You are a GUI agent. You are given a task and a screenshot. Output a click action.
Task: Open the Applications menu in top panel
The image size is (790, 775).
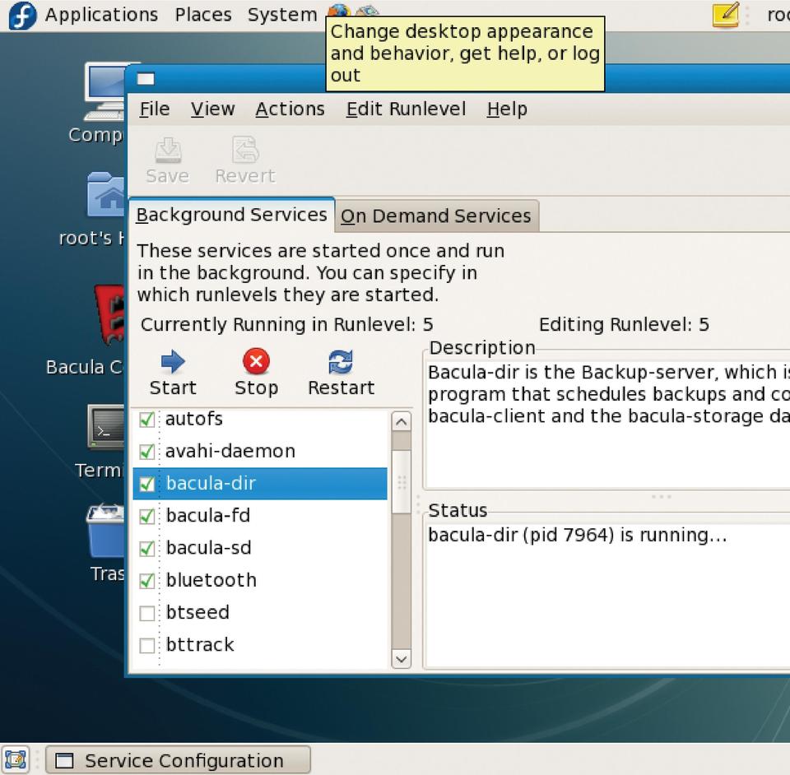pyautogui.click(x=100, y=15)
